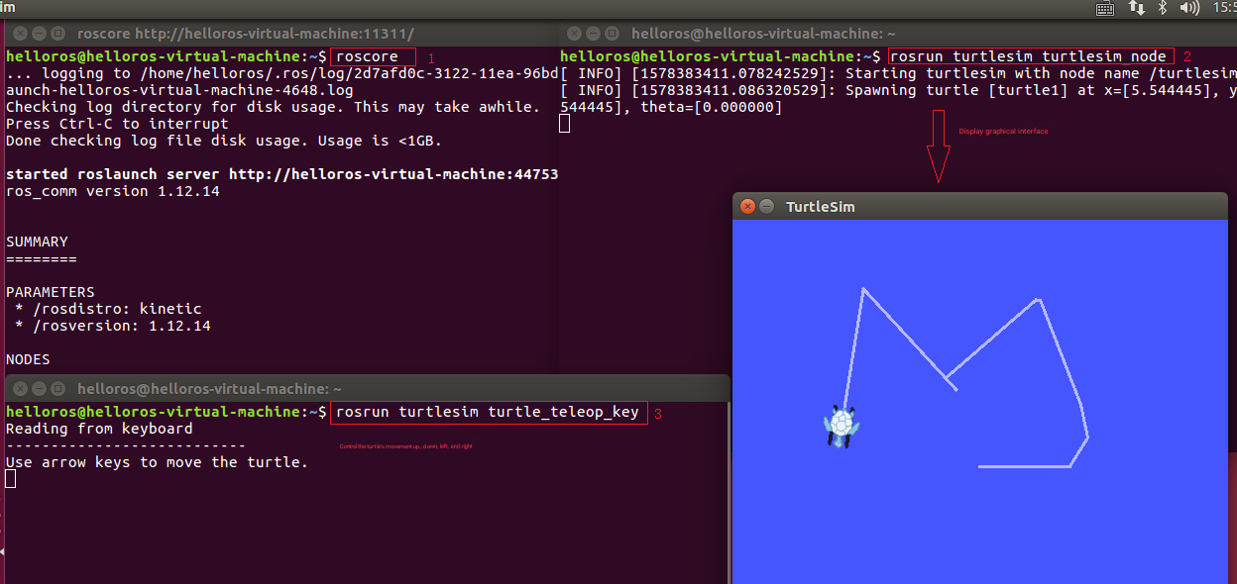Click the cursor in turtle_teleop_key terminal
The width and height of the screenshot is (1237, 584).
coord(11,479)
